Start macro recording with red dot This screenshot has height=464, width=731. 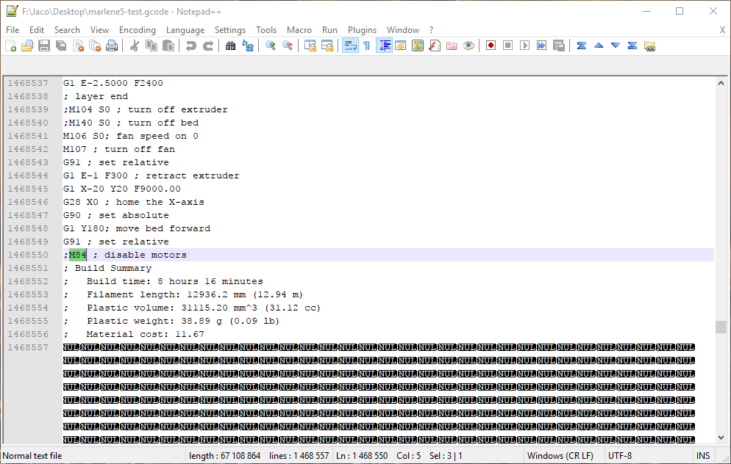point(491,46)
